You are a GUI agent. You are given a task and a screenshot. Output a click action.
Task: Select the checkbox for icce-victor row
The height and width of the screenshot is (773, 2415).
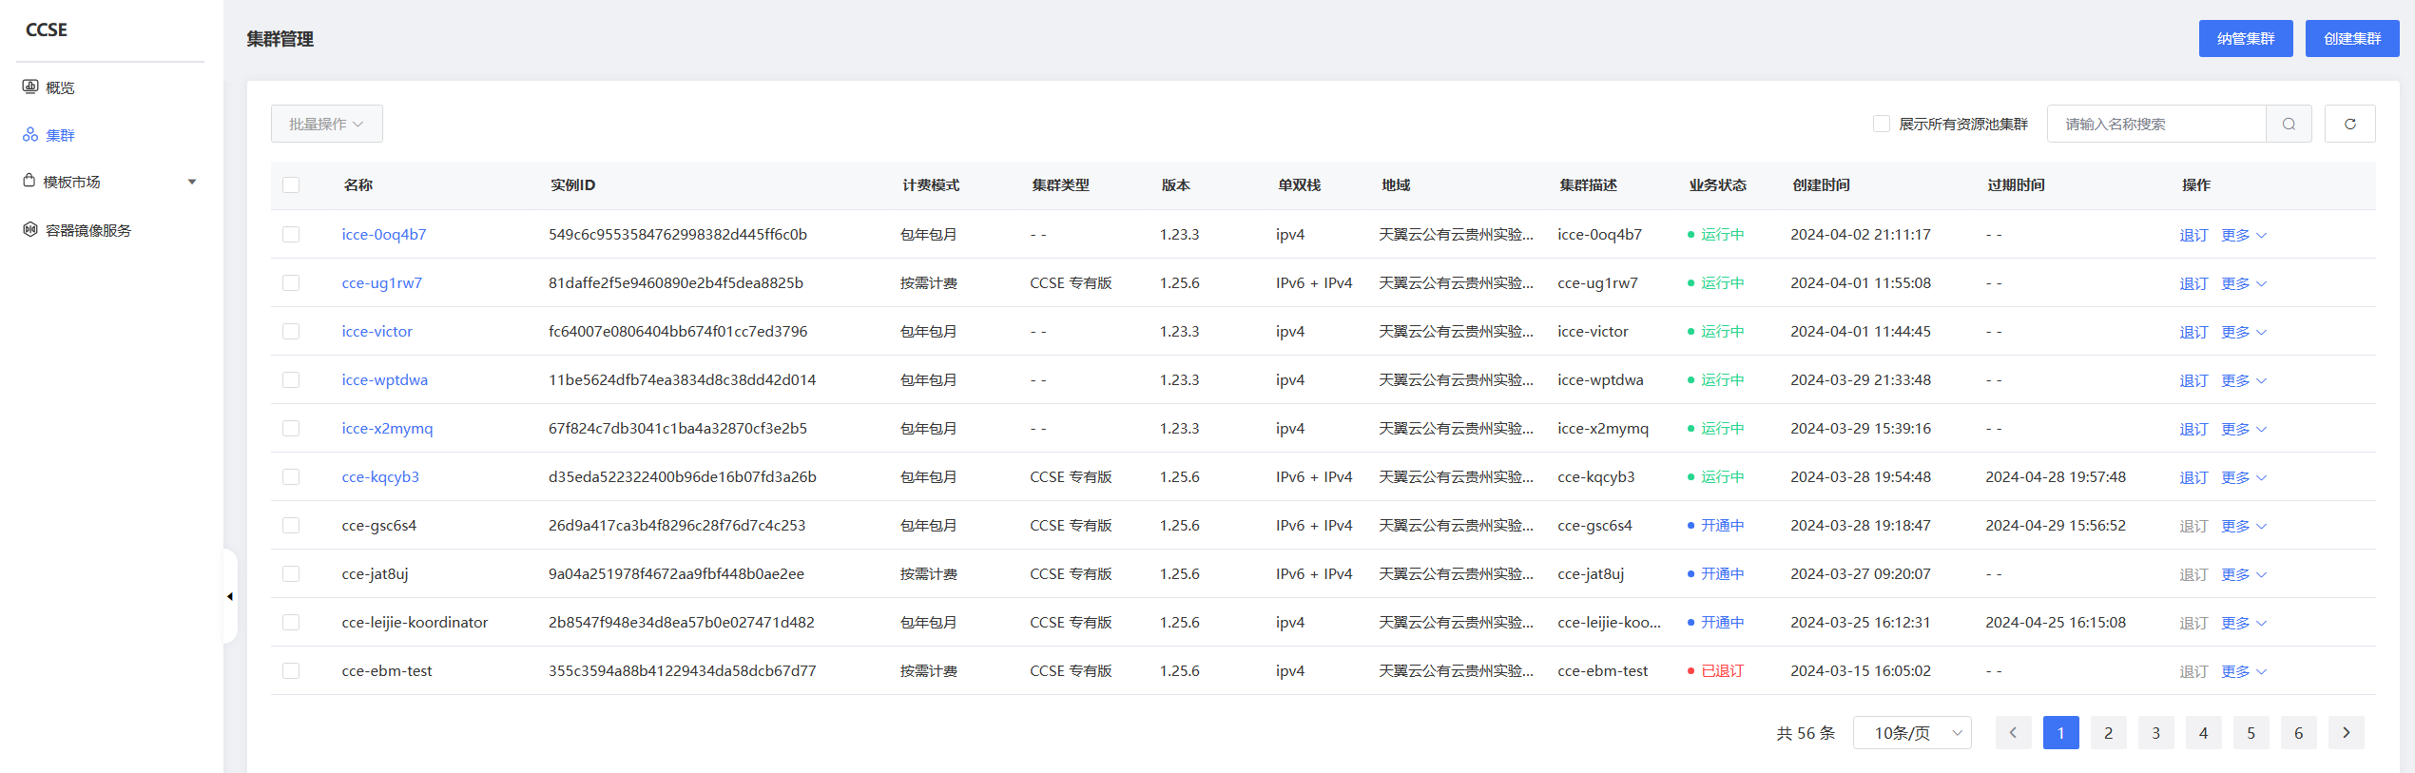(291, 331)
